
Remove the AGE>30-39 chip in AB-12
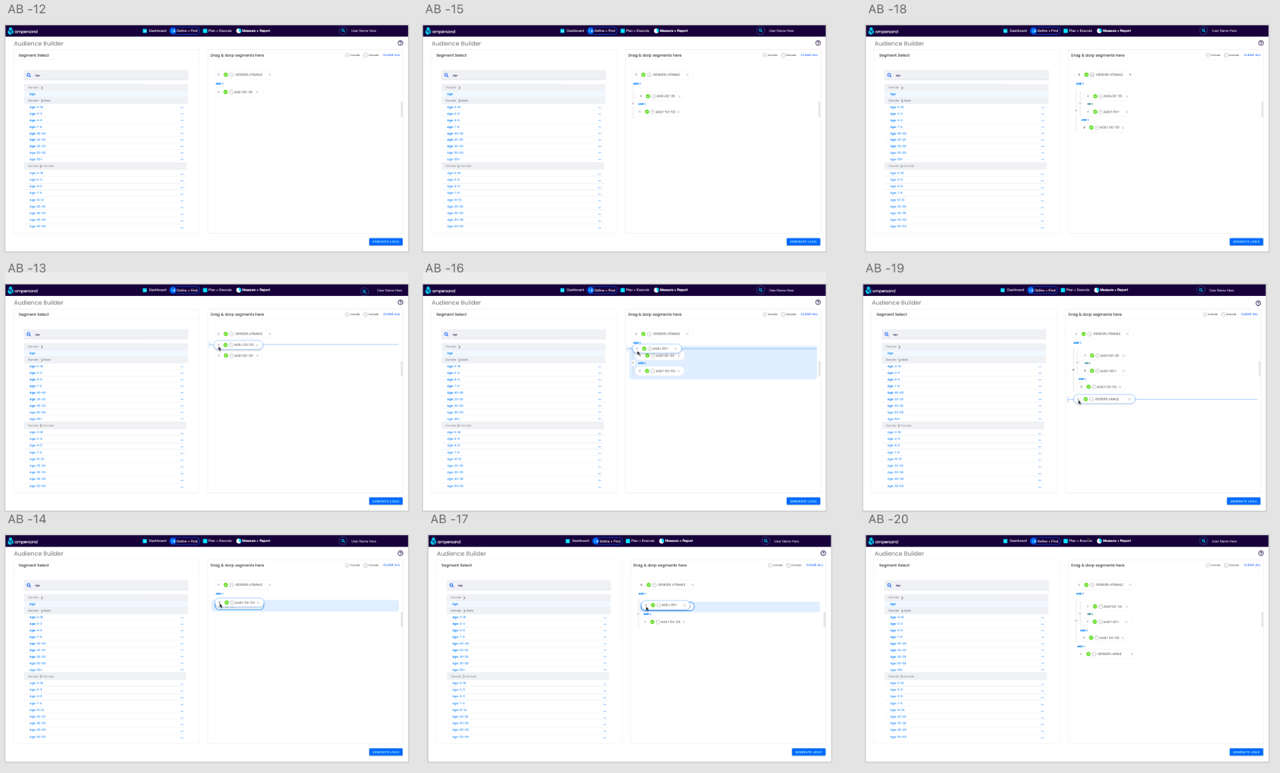tap(257, 92)
